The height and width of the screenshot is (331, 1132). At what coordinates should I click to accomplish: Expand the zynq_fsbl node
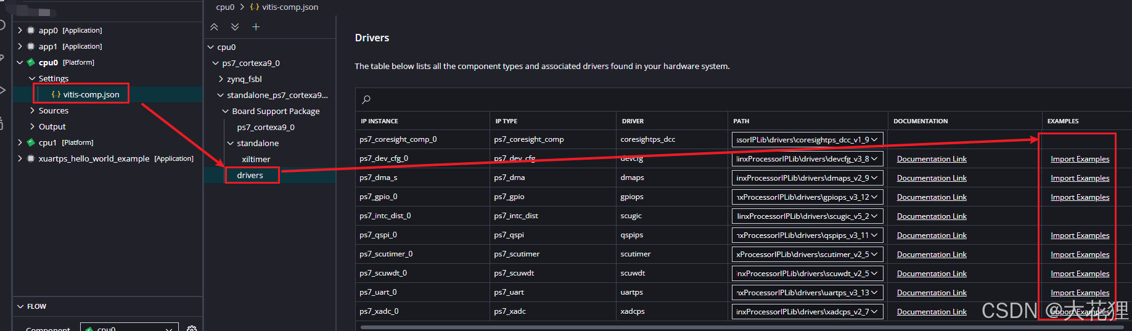pyautogui.click(x=221, y=79)
